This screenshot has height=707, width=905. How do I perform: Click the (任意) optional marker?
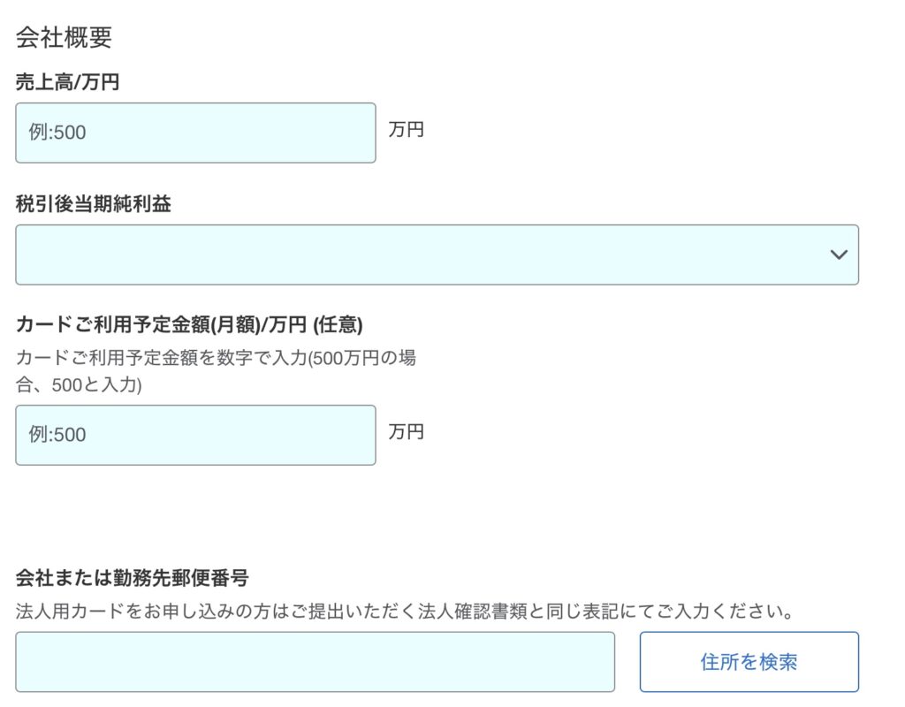[x=335, y=324]
